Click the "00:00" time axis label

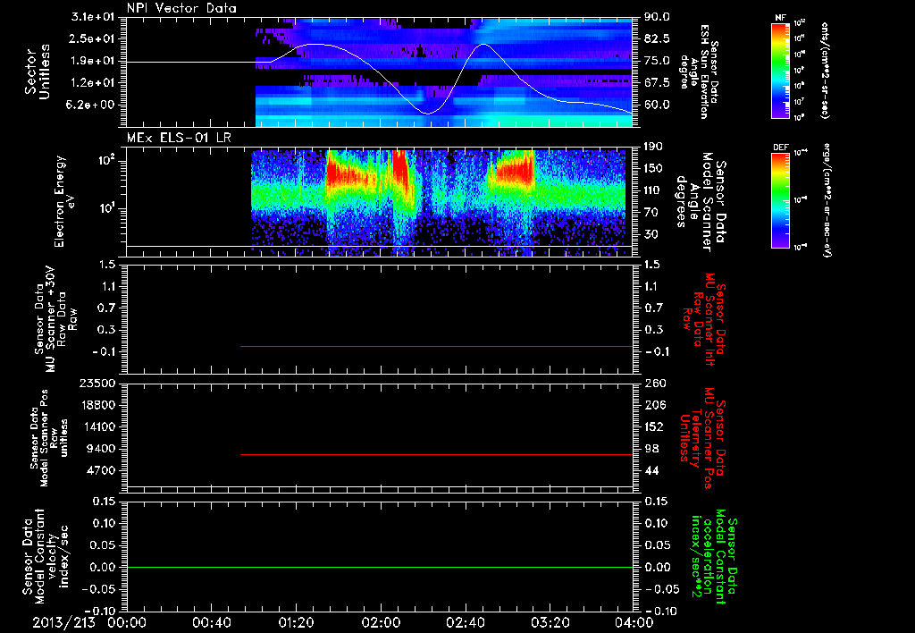pyautogui.click(x=127, y=622)
